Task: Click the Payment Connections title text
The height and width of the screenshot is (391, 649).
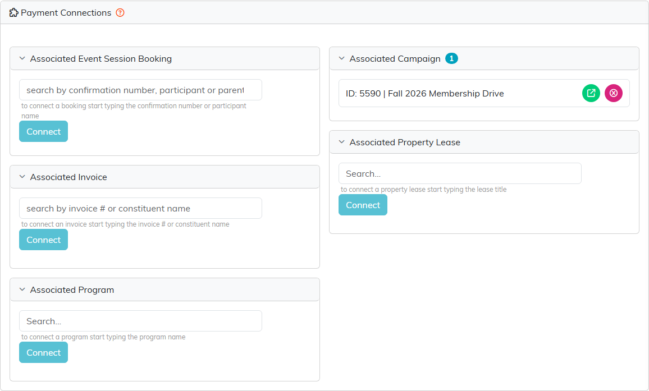Action: pos(66,13)
